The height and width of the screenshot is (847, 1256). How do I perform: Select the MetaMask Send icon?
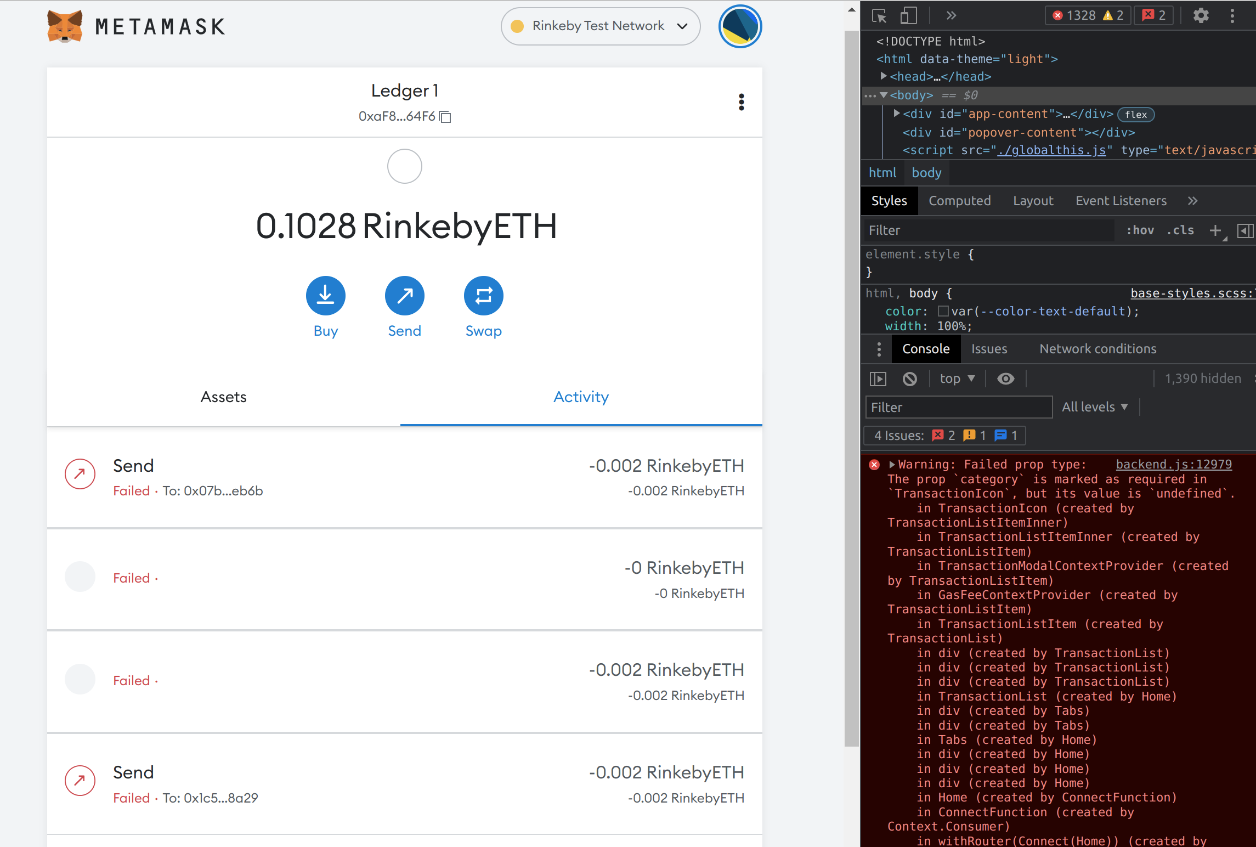click(x=404, y=295)
